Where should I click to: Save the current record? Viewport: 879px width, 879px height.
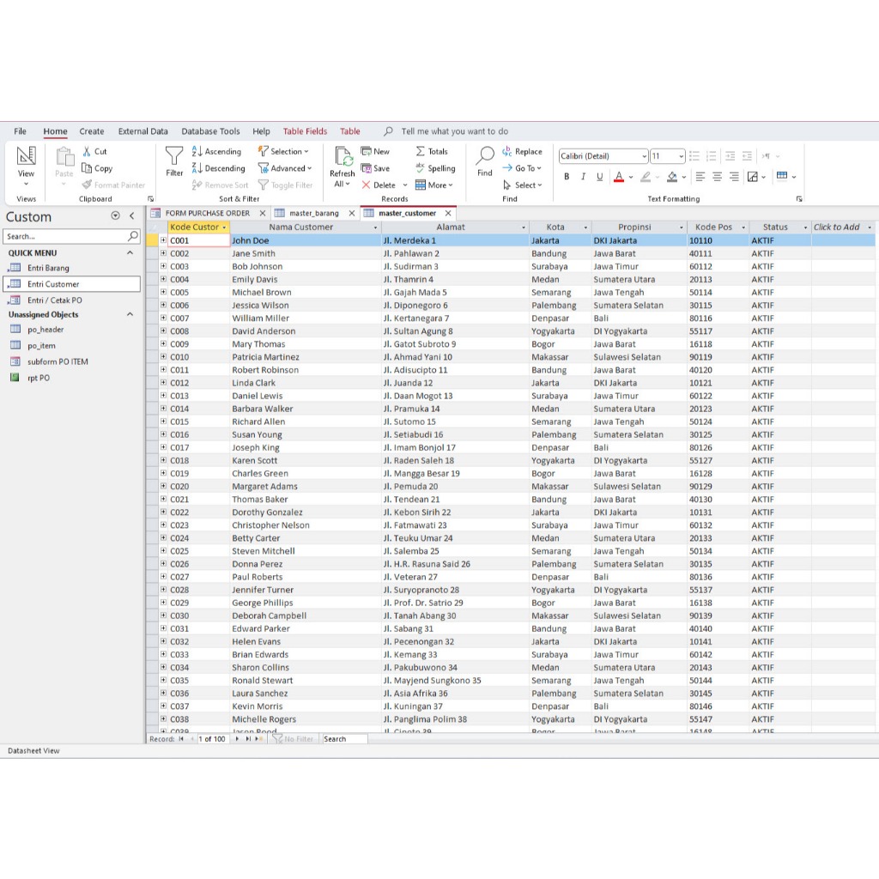click(375, 168)
